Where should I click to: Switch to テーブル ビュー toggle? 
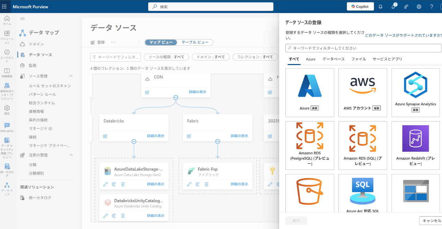coord(195,42)
